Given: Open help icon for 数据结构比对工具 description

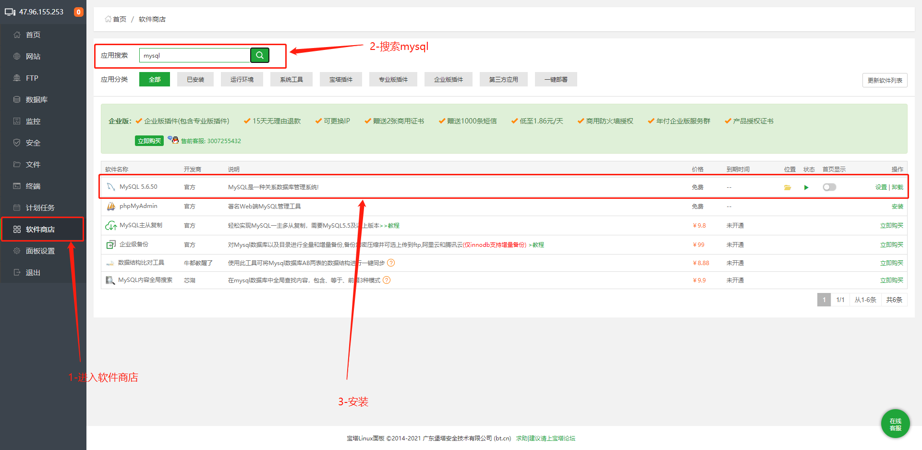Looking at the screenshot, I should (391, 263).
